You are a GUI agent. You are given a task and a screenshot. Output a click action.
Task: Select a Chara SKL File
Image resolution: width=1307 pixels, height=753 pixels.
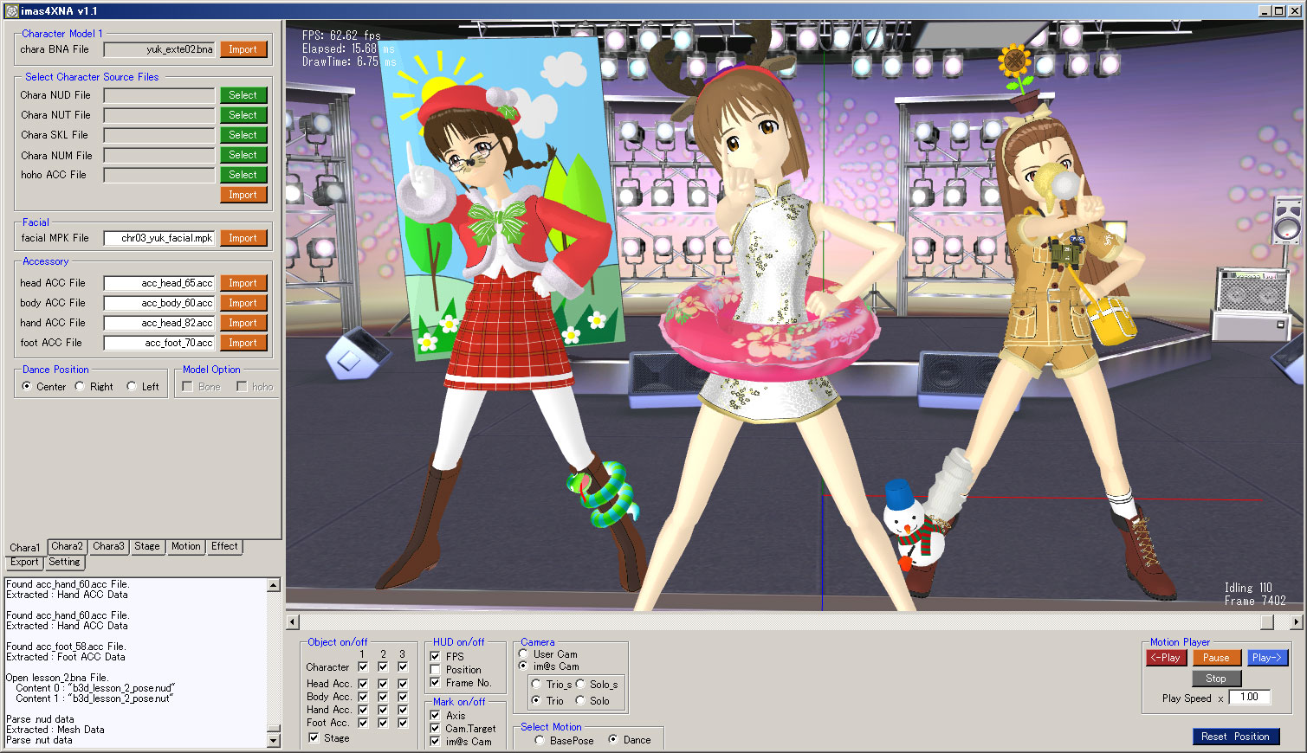[243, 135]
